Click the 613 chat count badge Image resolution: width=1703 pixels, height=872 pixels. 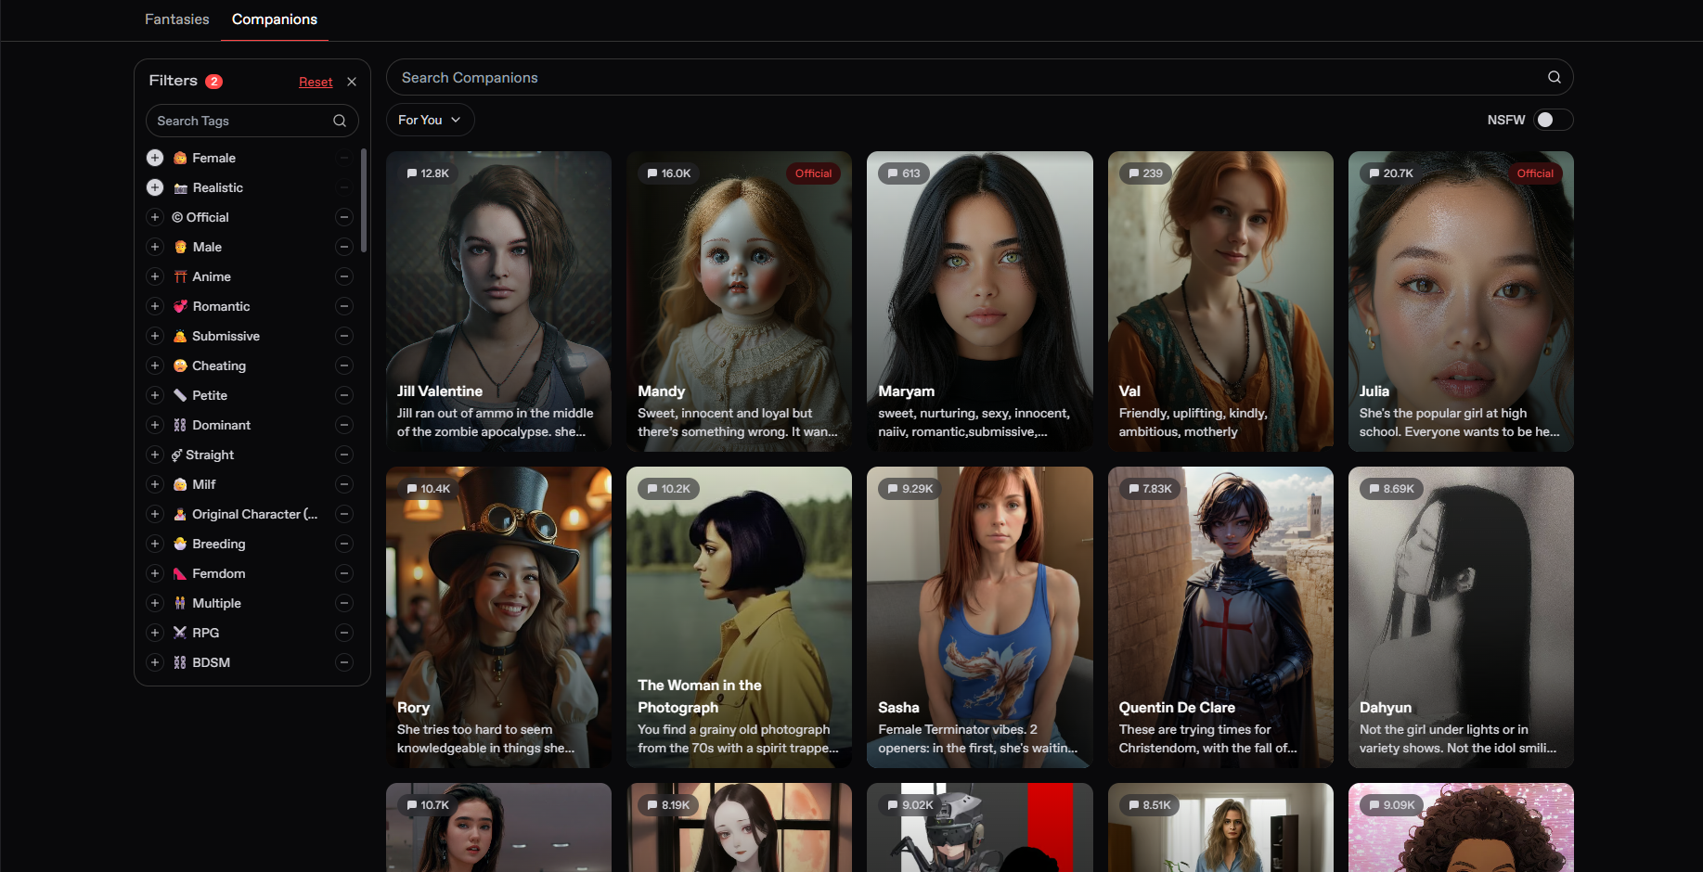[x=904, y=173]
